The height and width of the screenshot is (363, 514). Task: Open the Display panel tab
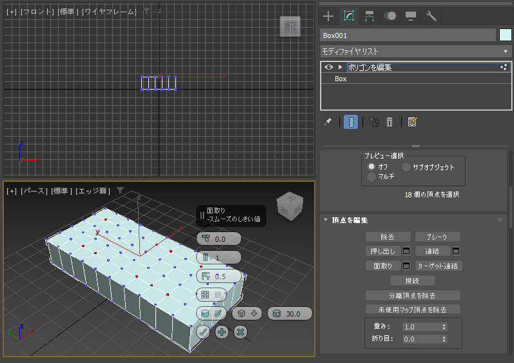click(411, 16)
